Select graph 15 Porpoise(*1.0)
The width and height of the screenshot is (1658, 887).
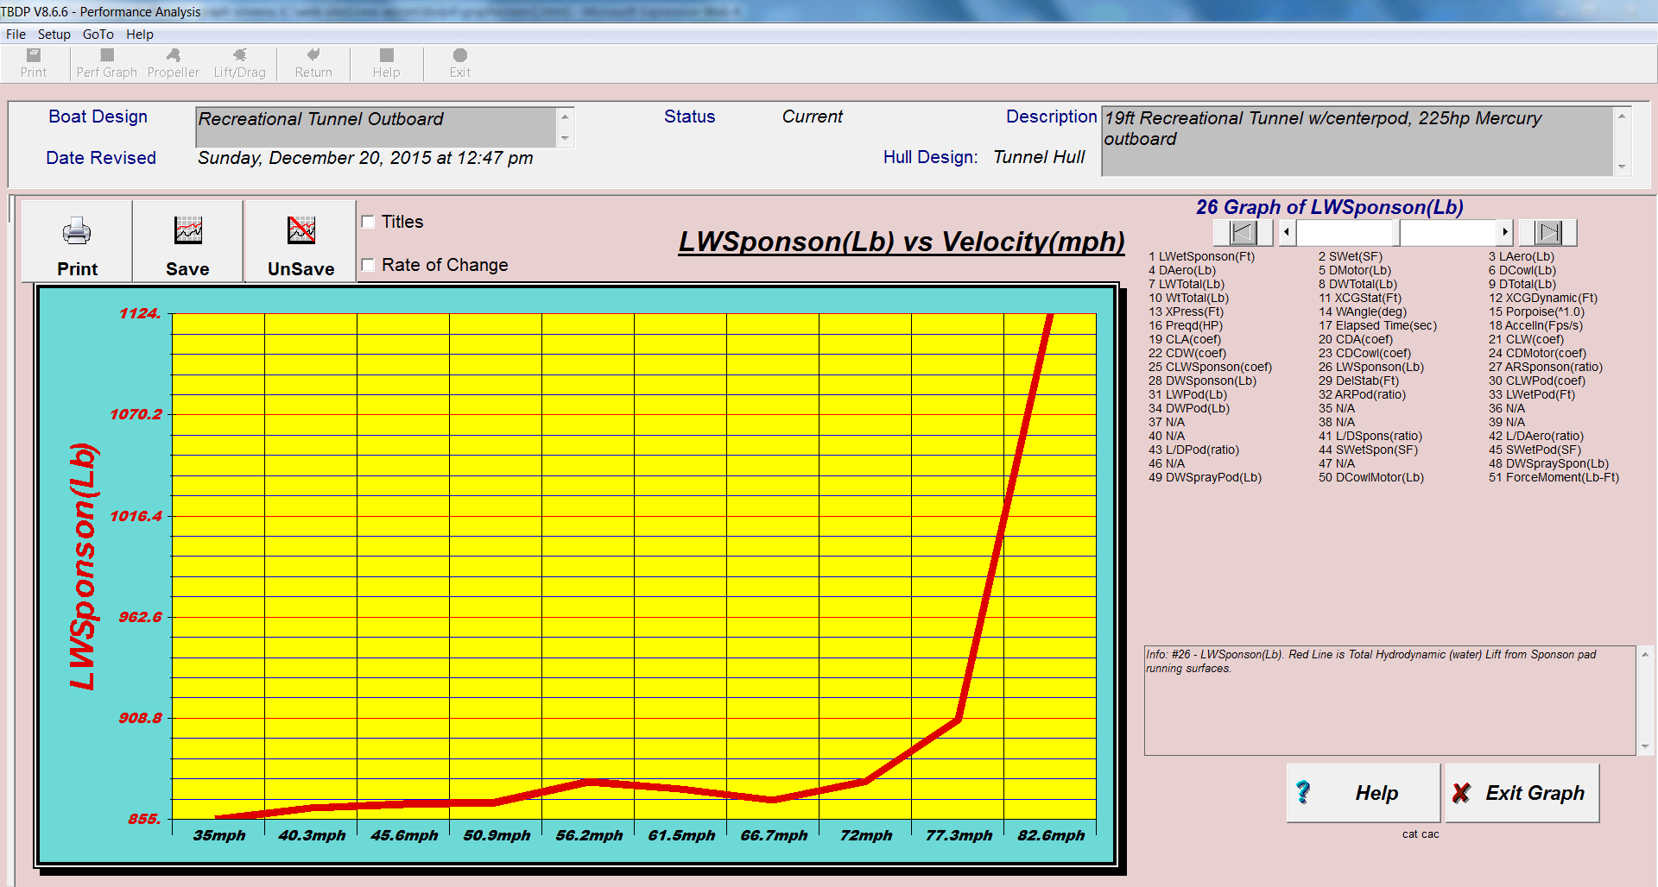point(1536,311)
